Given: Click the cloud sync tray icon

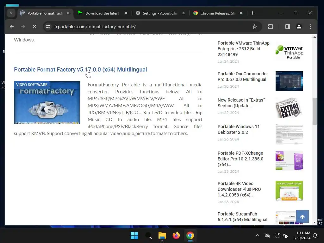Looking at the screenshot, I should (x=267, y=235).
